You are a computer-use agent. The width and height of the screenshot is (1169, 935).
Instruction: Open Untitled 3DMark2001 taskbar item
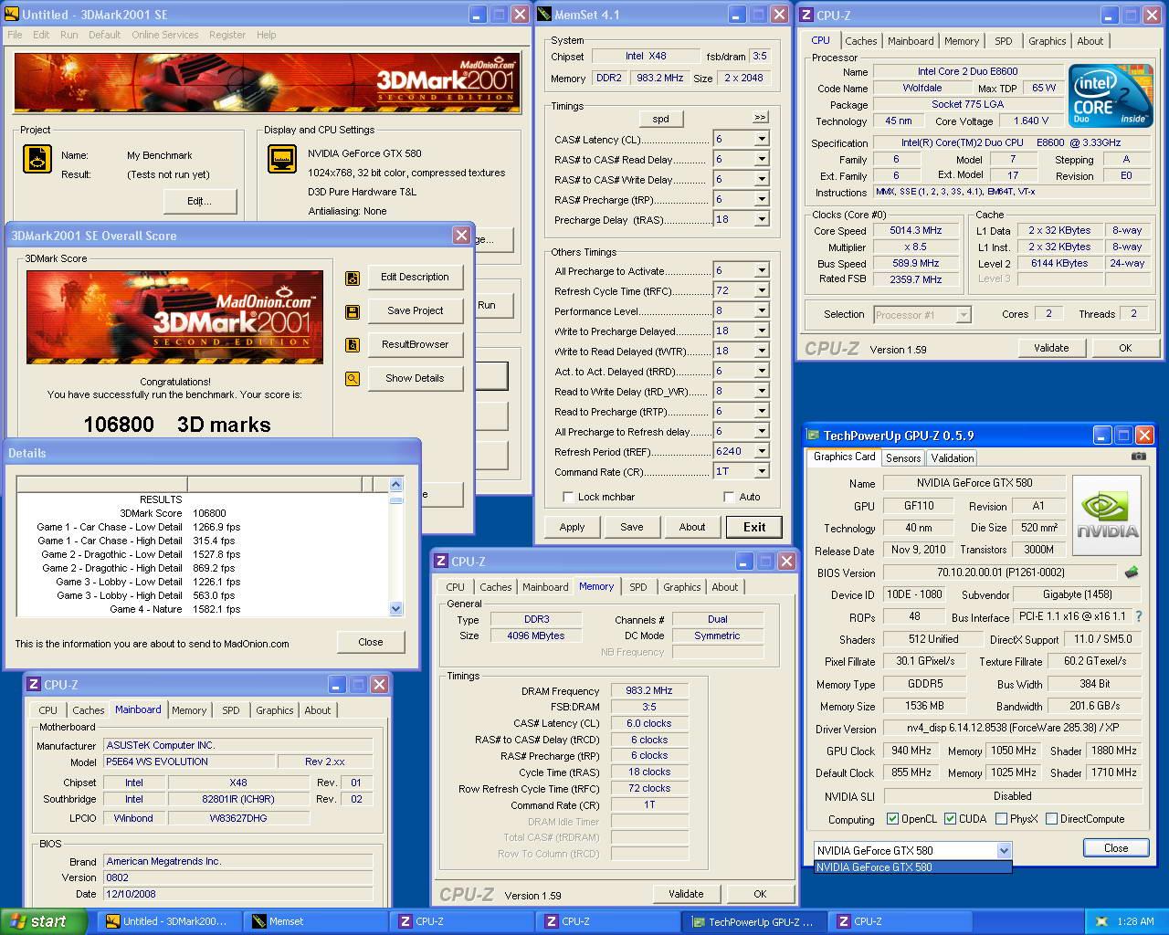pyautogui.click(x=171, y=921)
